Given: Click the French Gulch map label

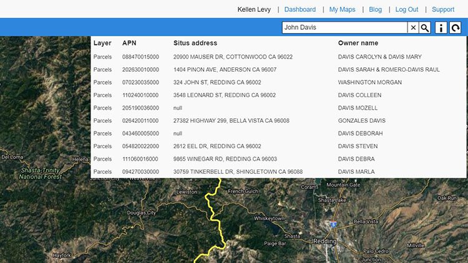Looking at the screenshot, I should (243, 191).
